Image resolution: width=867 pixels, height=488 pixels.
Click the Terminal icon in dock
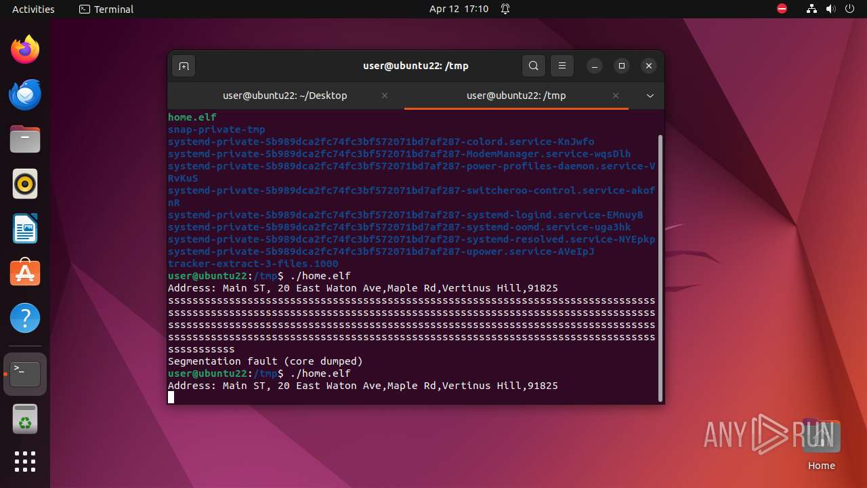(x=25, y=373)
